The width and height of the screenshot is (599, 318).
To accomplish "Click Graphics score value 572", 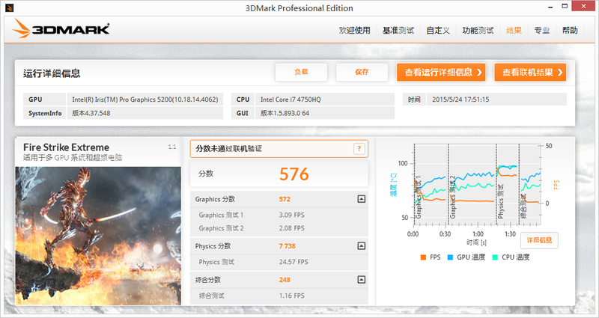I will point(285,199).
